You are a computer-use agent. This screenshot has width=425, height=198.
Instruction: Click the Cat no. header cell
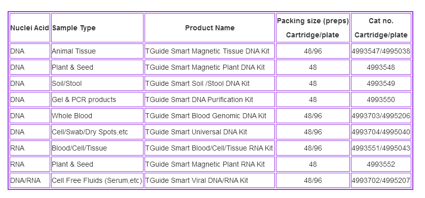(x=381, y=28)
